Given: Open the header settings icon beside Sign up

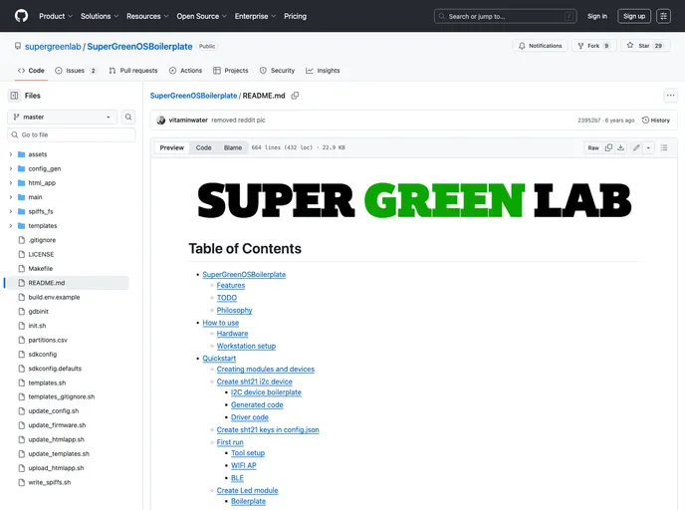Looking at the screenshot, I should [x=663, y=16].
